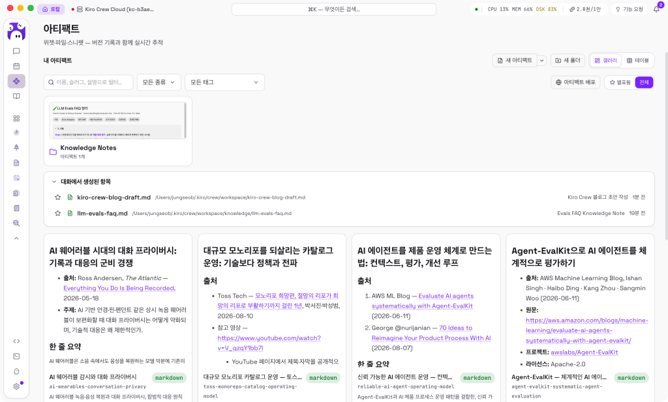The image size is (668, 402).
Task: Open the code brackets sidebar icon
Action: pyautogui.click(x=16, y=341)
